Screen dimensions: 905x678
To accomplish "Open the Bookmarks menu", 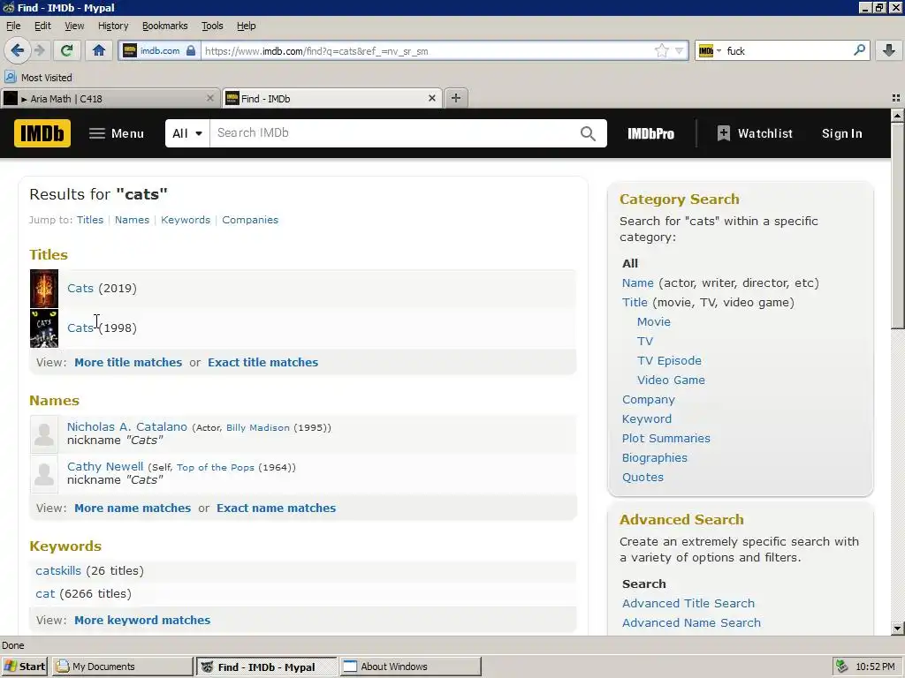I will pos(164,26).
